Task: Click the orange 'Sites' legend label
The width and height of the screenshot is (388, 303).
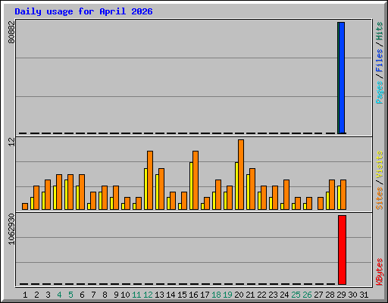Action: point(379,198)
